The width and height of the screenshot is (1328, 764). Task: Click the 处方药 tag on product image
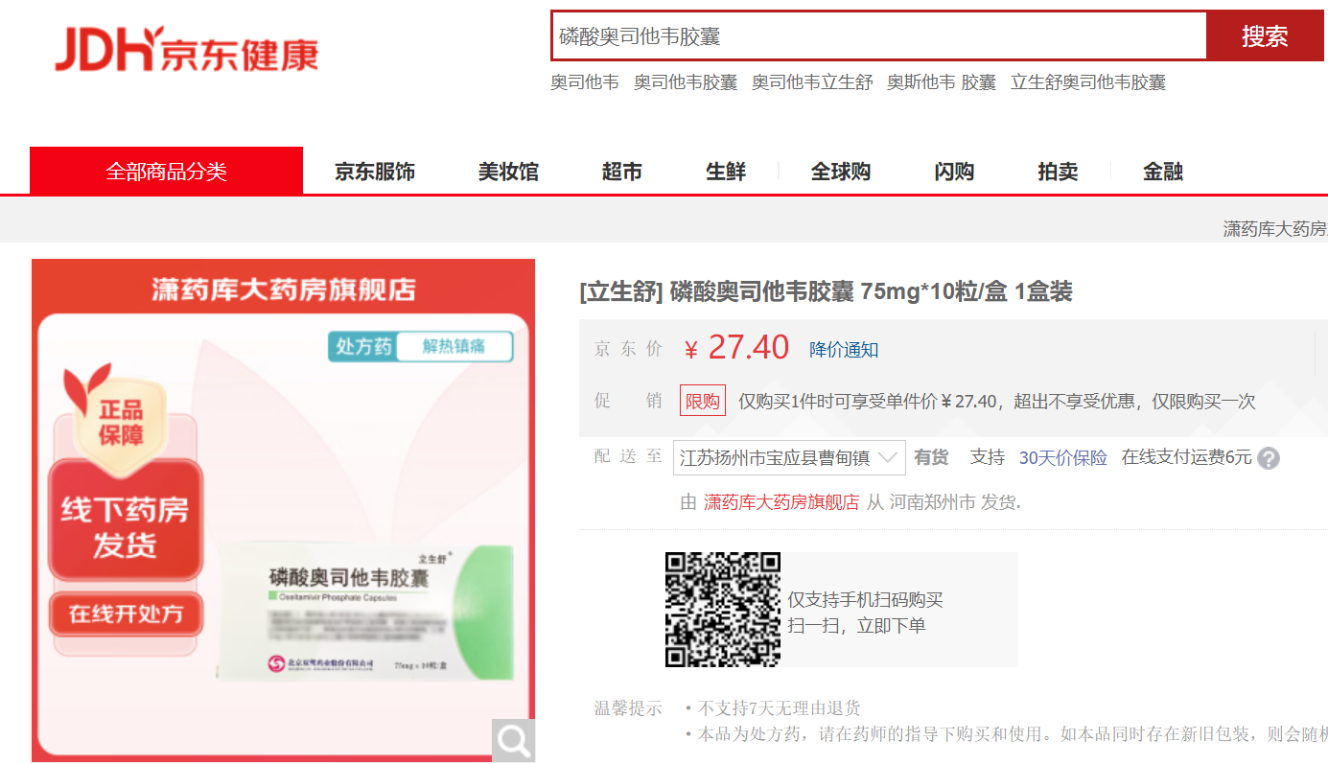362,346
